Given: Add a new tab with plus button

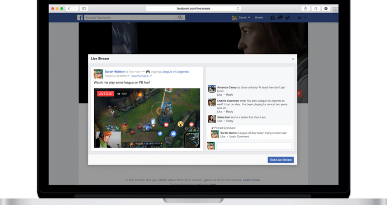Looking at the screenshot, I should click(x=336, y=10).
